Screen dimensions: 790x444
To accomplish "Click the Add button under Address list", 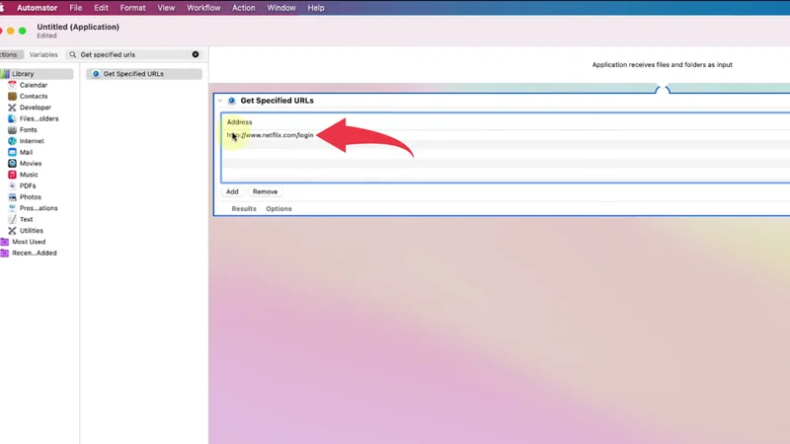I will (232, 191).
